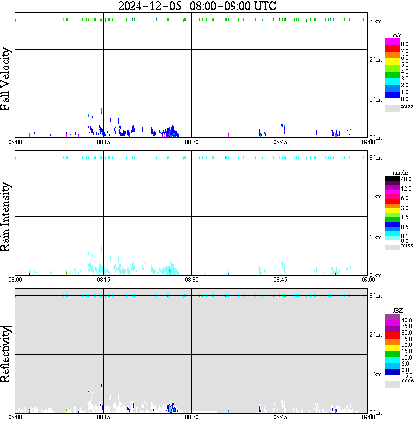Click the -5.0 value in dBZ legend

coord(406,376)
